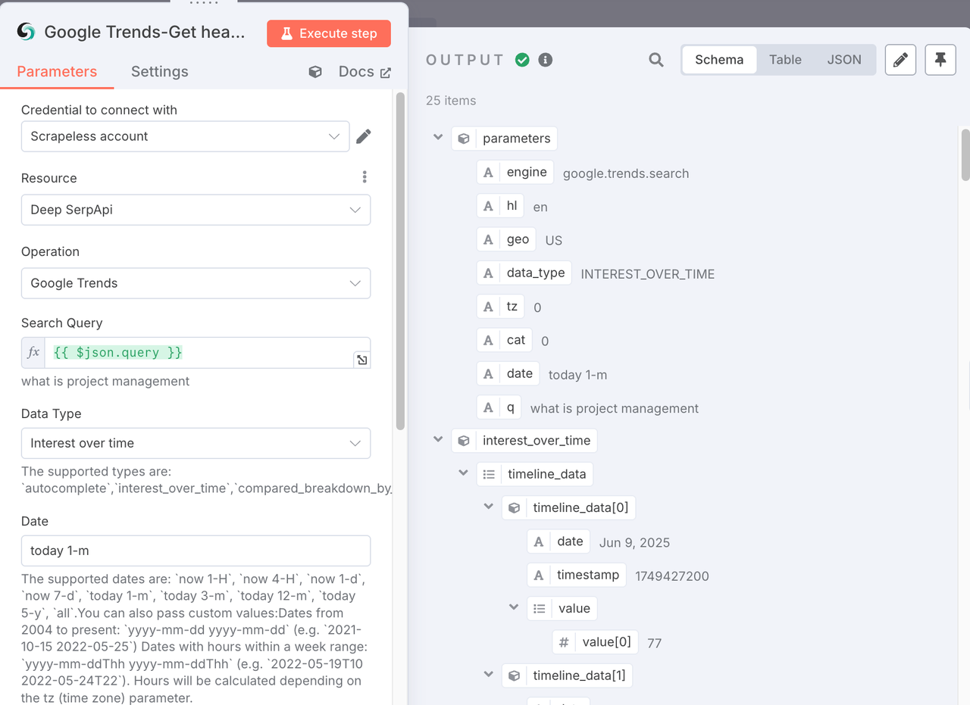The height and width of the screenshot is (705, 970).
Task: Click the 'Jun 9, 2025' date value
Action: [634, 543]
